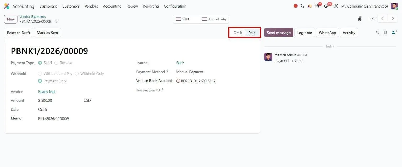Open the Accounting app home icon
The height and width of the screenshot is (167, 402).
pos(7,6)
